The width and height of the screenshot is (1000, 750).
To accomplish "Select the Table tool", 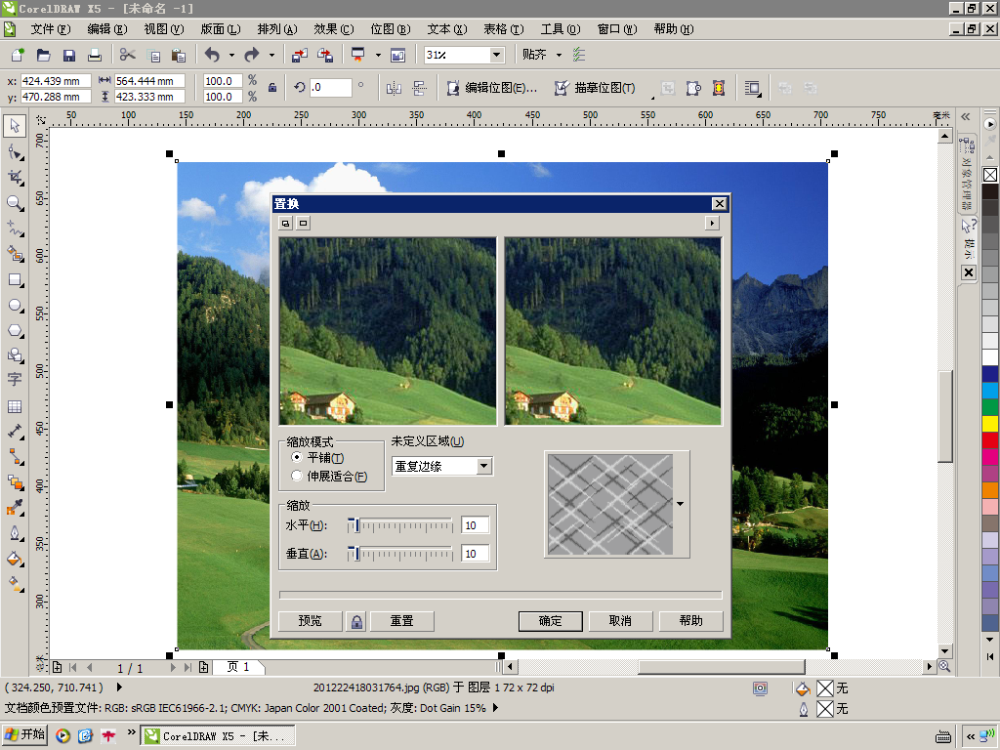I will tap(15, 406).
